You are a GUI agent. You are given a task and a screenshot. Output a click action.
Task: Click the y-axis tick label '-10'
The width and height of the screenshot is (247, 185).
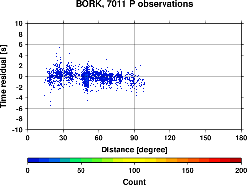tap(17, 130)
